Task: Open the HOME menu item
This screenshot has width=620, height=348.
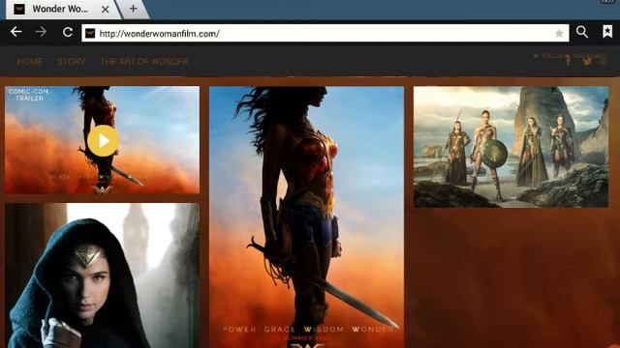Action: pos(30,62)
